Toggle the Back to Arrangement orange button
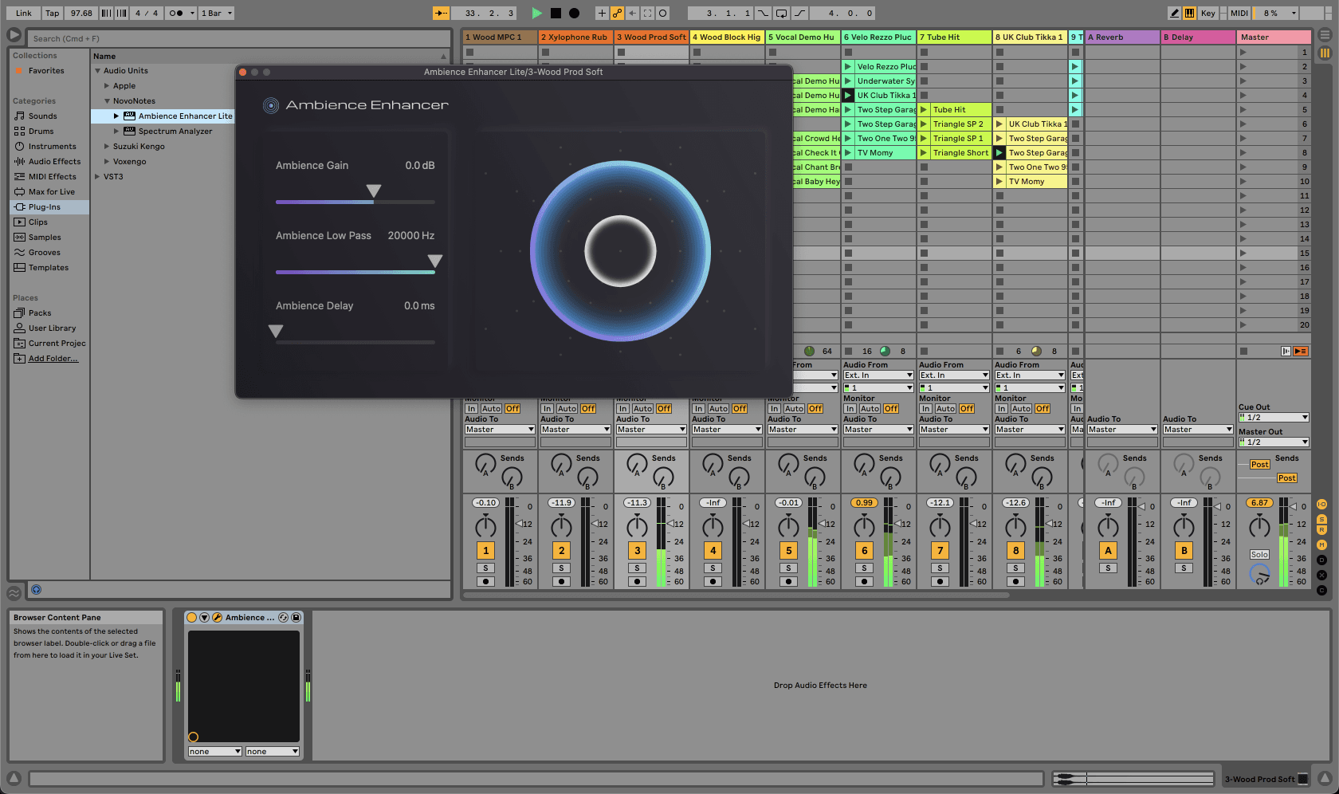Image resolution: width=1339 pixels, height=794 pixels. (x=1300, y=351)
